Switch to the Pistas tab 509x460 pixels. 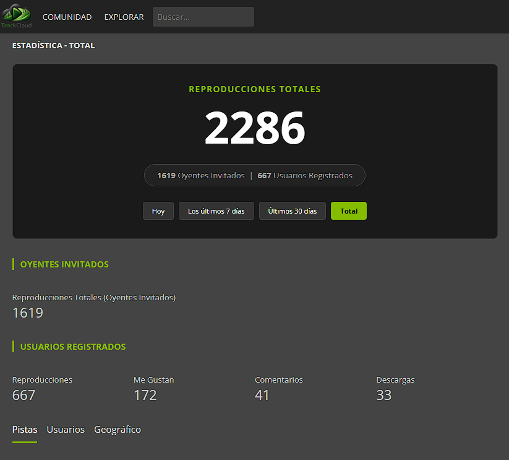(x=25, y=430)
